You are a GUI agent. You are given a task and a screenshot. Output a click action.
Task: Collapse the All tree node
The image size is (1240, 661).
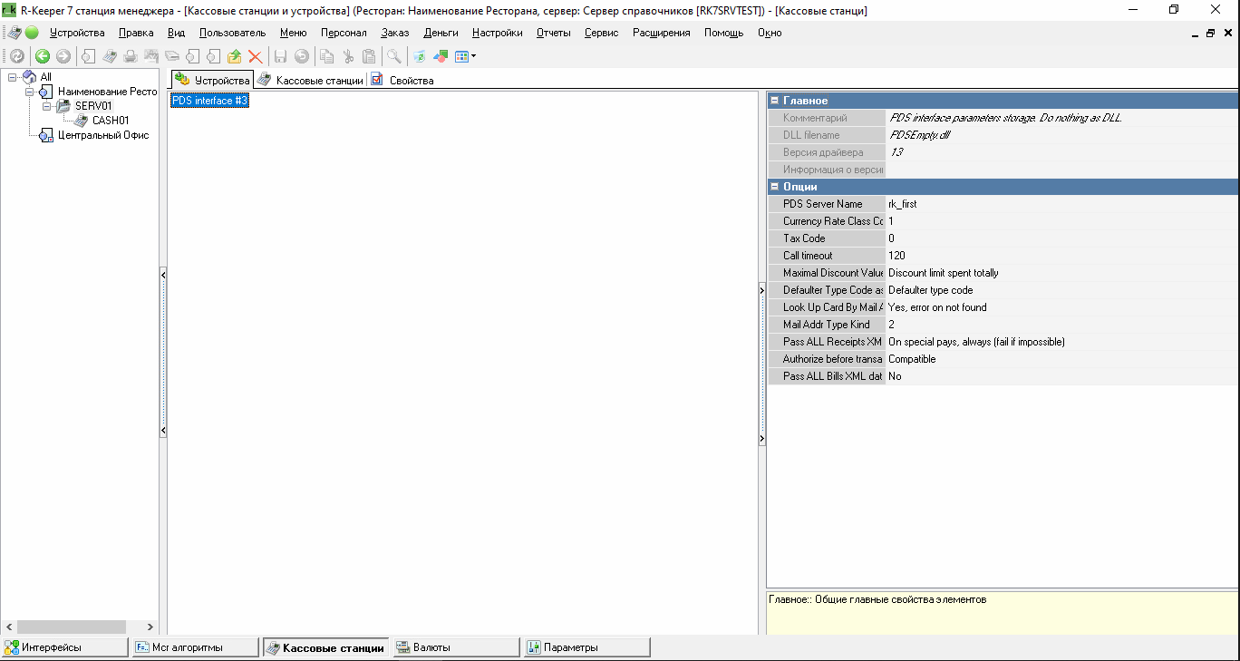[x=12, y=77]
